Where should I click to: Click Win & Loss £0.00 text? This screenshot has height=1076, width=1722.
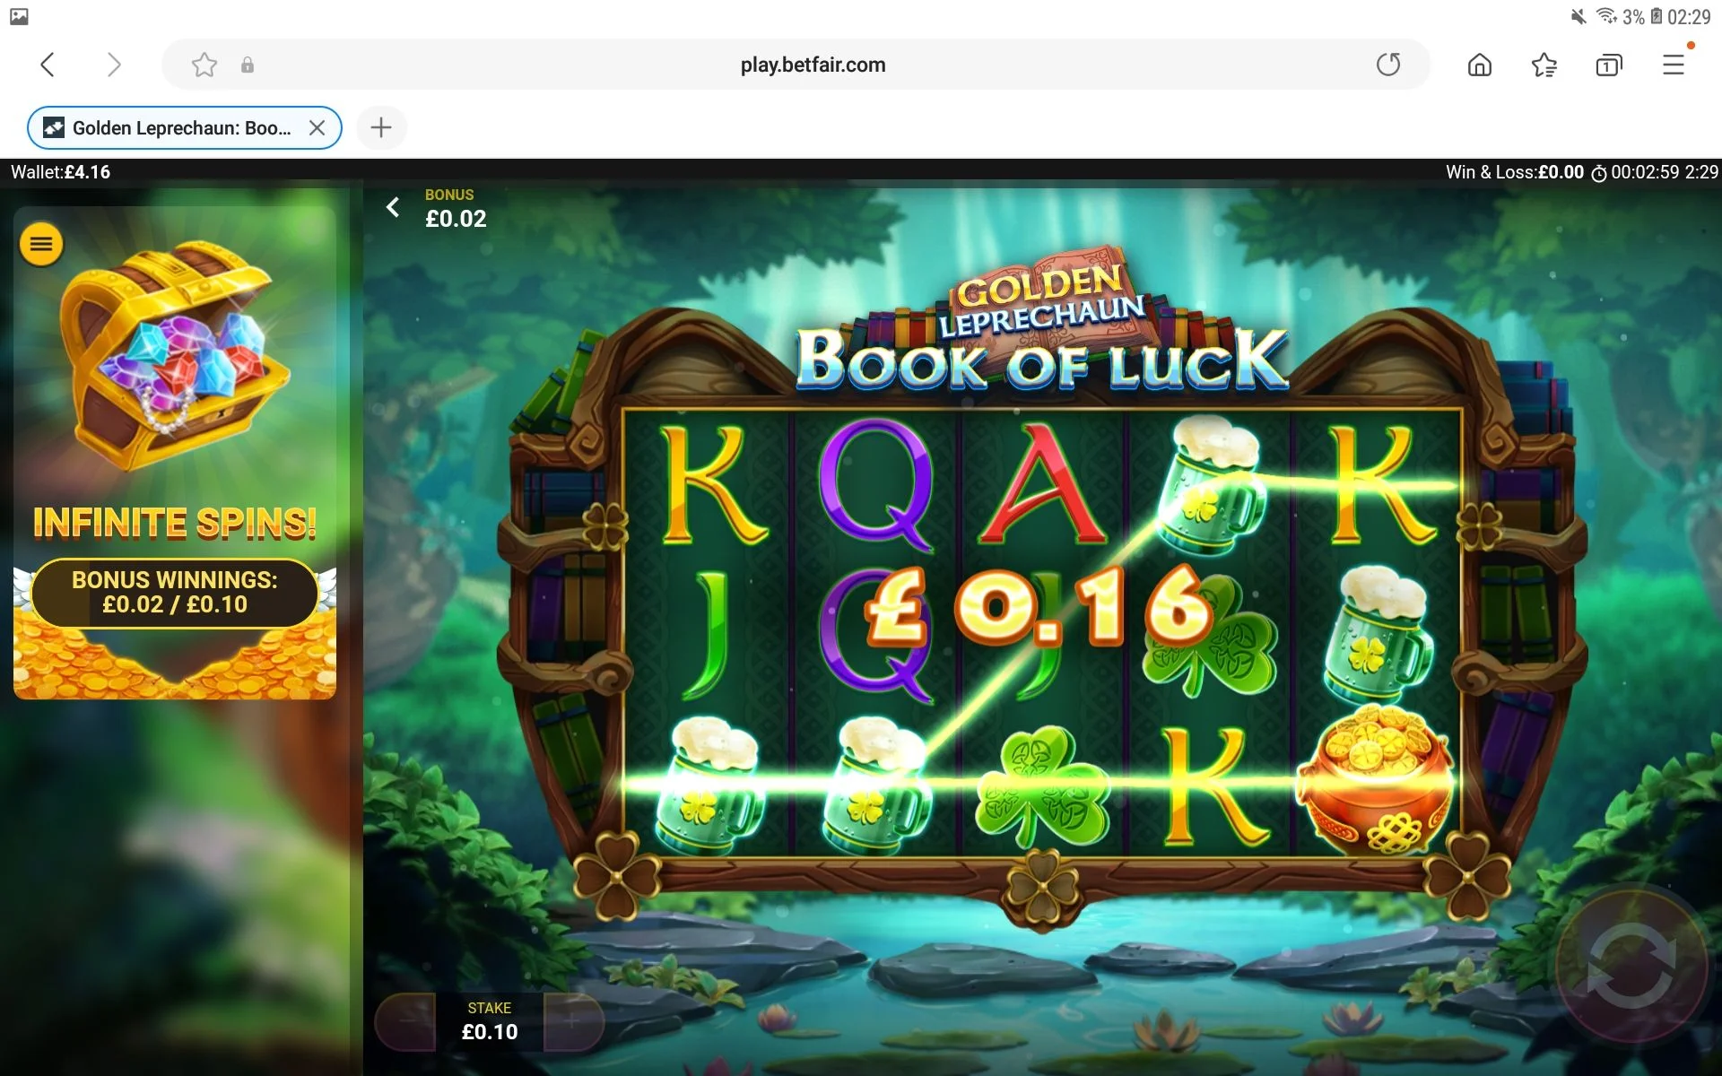point(1515,172)
